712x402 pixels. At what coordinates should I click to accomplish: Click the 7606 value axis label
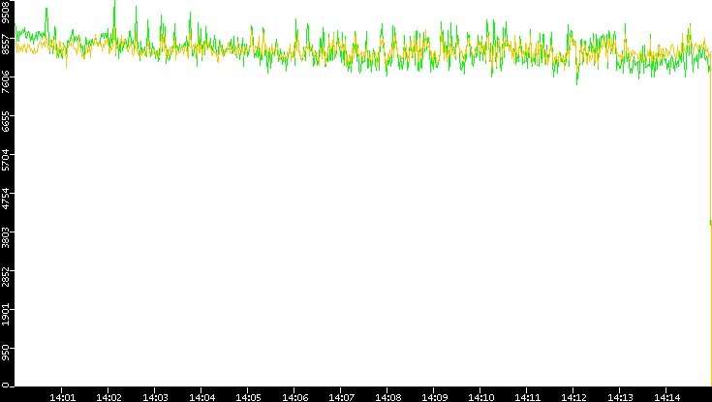pyautogui.click(x=6, y=82)
